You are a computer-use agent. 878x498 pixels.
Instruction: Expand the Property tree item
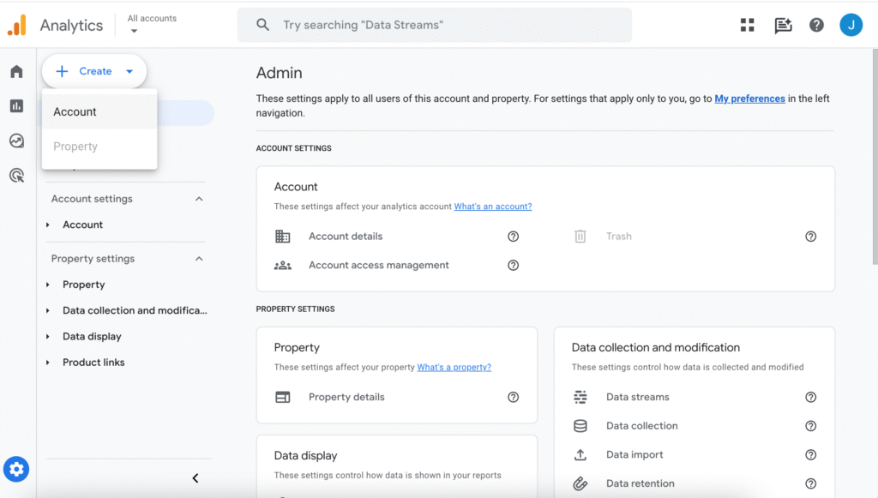48,285
